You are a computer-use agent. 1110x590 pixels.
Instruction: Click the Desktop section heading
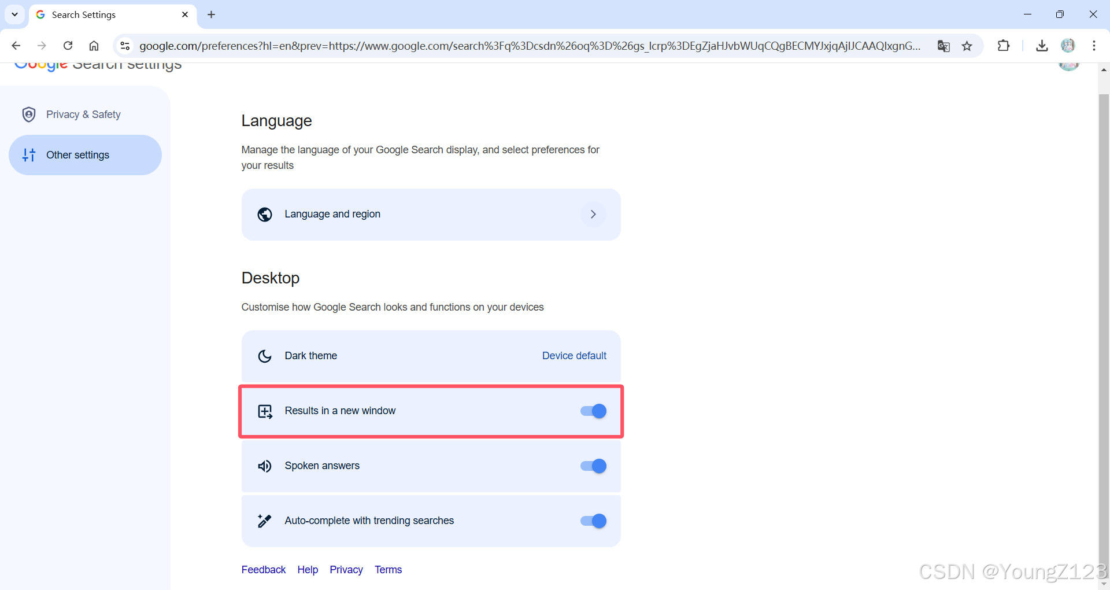pyautogui.click(x=271, y=278)
